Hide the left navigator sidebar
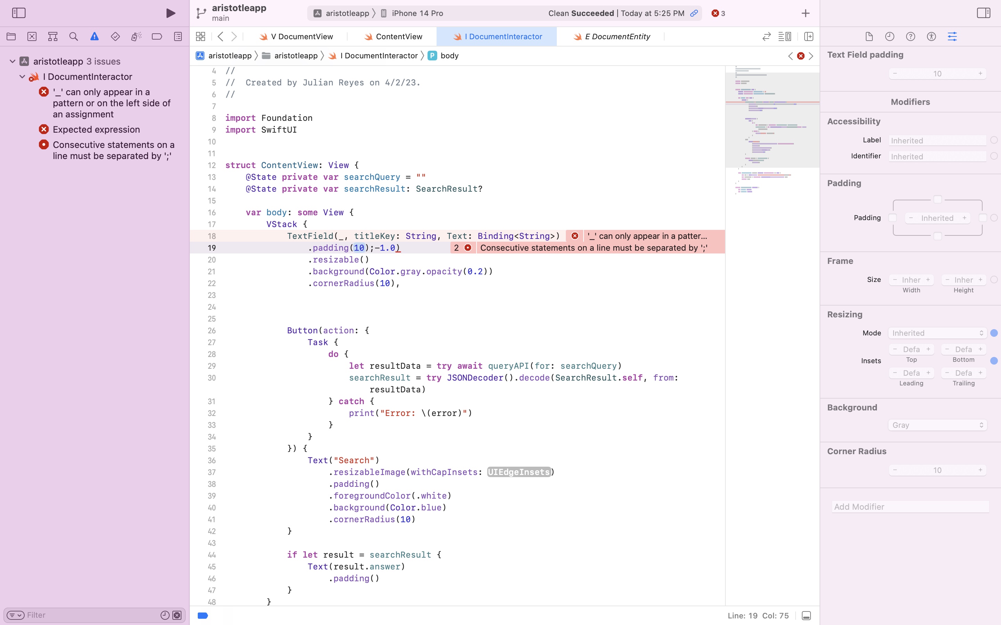This screenshot has width=1001, height=625. [x=19, y=13]
